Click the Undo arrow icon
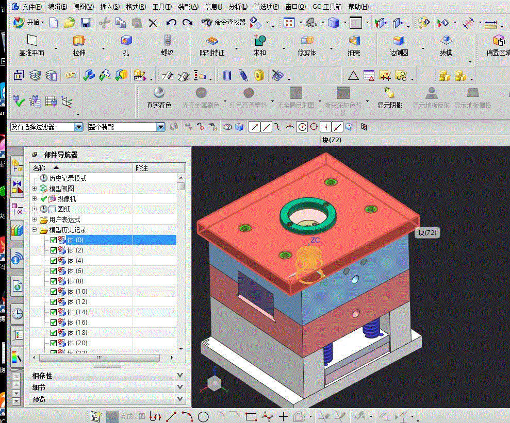 pos(171,23)
